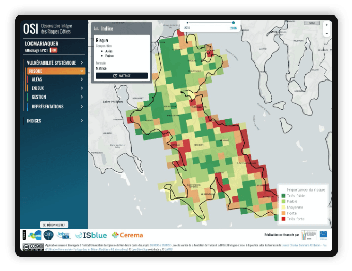Click the Creative Commons license badge
Screen dimensions: 352x271
32,247
